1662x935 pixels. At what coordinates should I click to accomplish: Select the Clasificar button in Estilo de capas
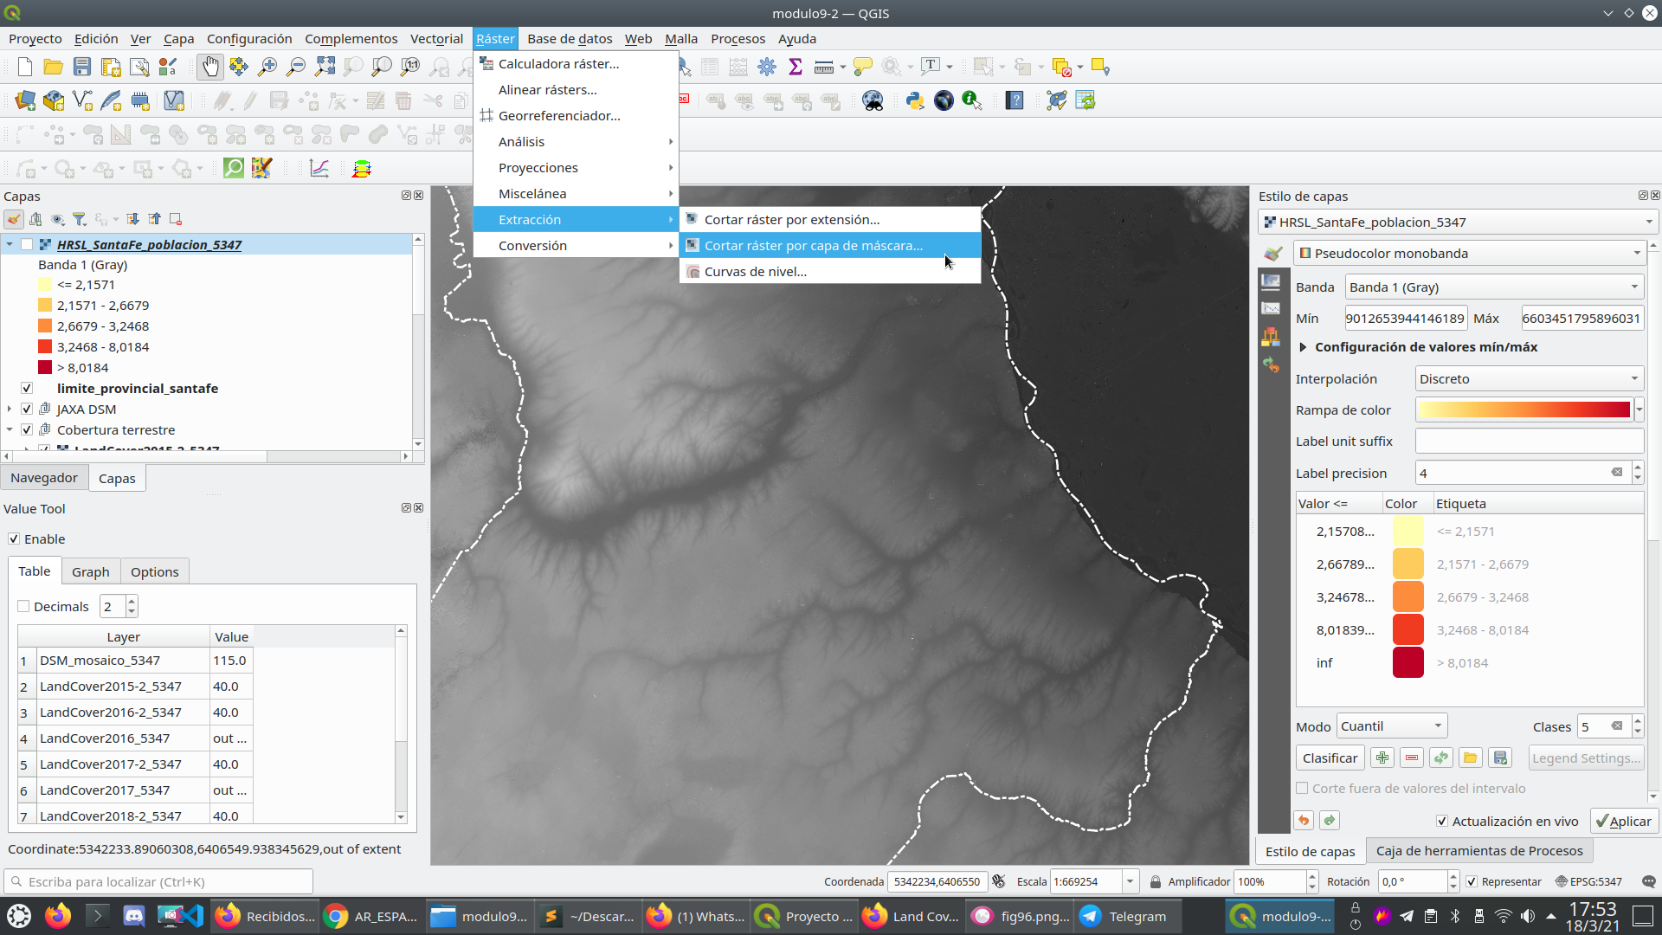[x=1330, y=757]
